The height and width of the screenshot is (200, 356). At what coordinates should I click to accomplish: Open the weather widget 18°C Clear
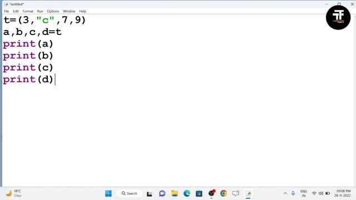click(13, 193)
